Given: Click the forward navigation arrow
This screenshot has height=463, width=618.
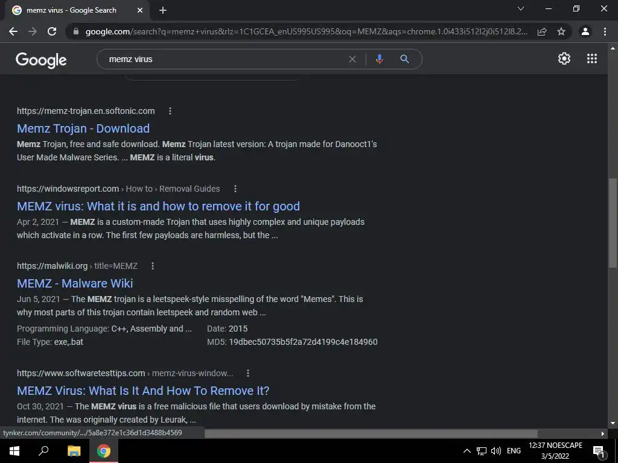Looking at the screenshot, I should (x=33, y=31).
